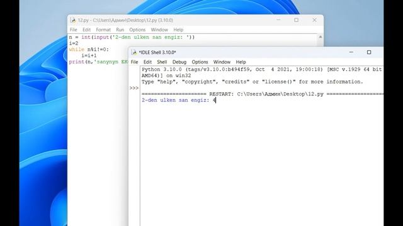The width and height of the screenshot is (403, 226).
Task: Close the 12.py editor window
Action: [314, 19]
